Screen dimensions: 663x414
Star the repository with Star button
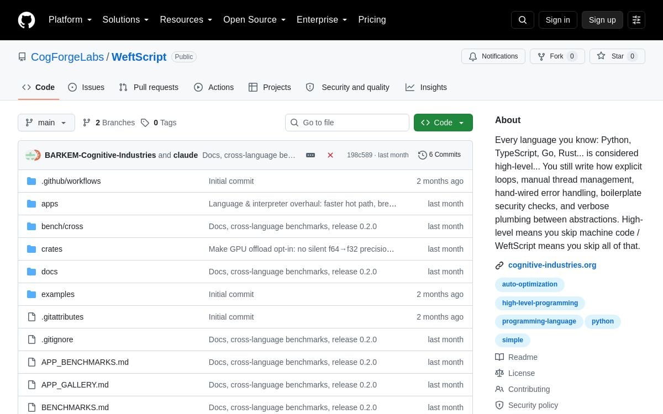[617, 56]
